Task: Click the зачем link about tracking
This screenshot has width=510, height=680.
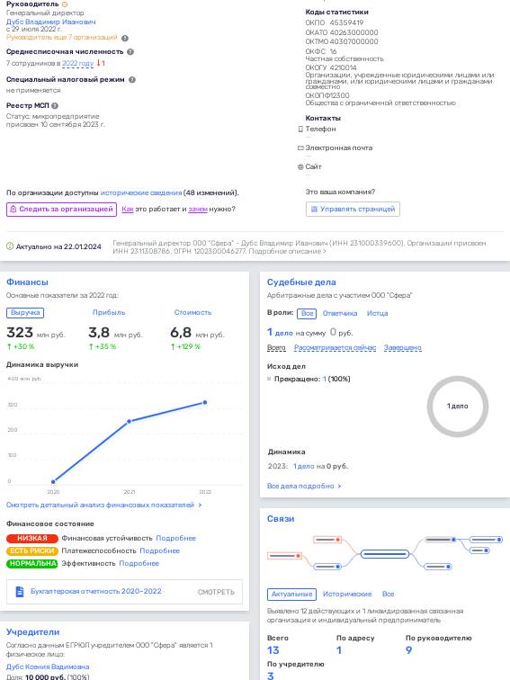Action: tap(198, 209)
